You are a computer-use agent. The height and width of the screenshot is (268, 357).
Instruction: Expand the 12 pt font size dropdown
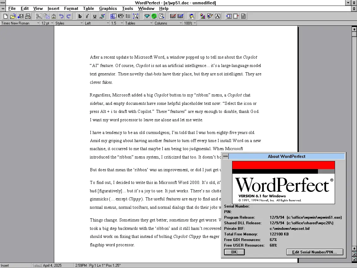pos(47,23)
